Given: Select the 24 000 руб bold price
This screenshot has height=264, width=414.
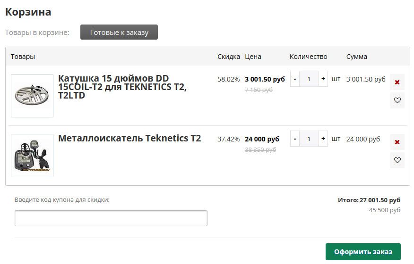Looking at the screenshot, I should [x=262, y=139].
